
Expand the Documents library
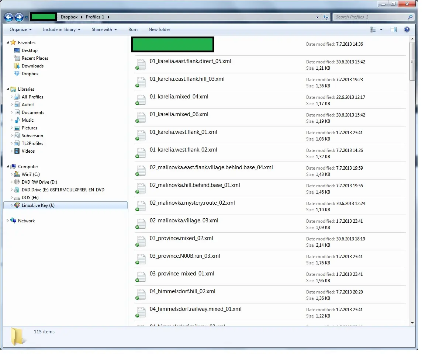11,113
